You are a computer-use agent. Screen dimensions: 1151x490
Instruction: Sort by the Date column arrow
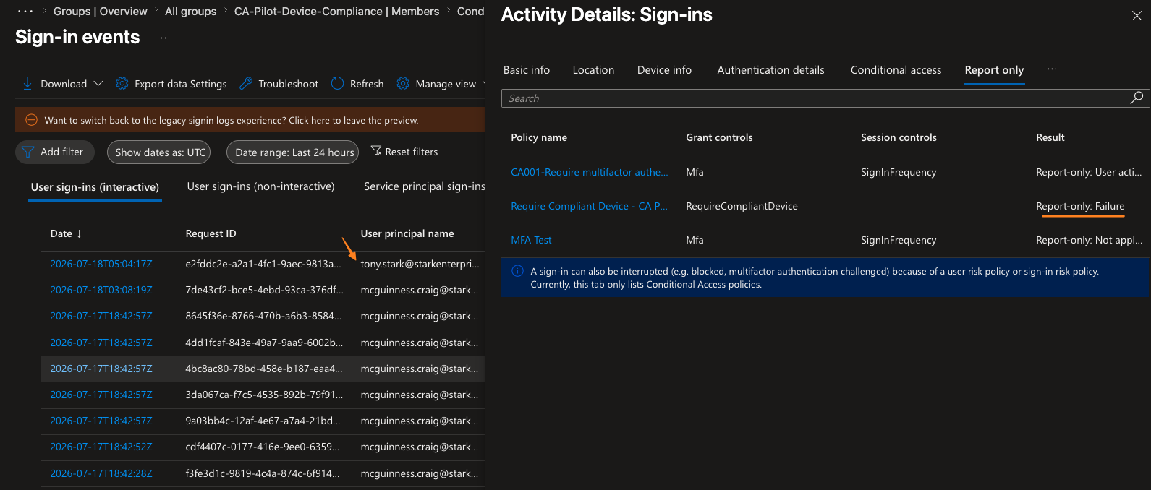point(79,233)
